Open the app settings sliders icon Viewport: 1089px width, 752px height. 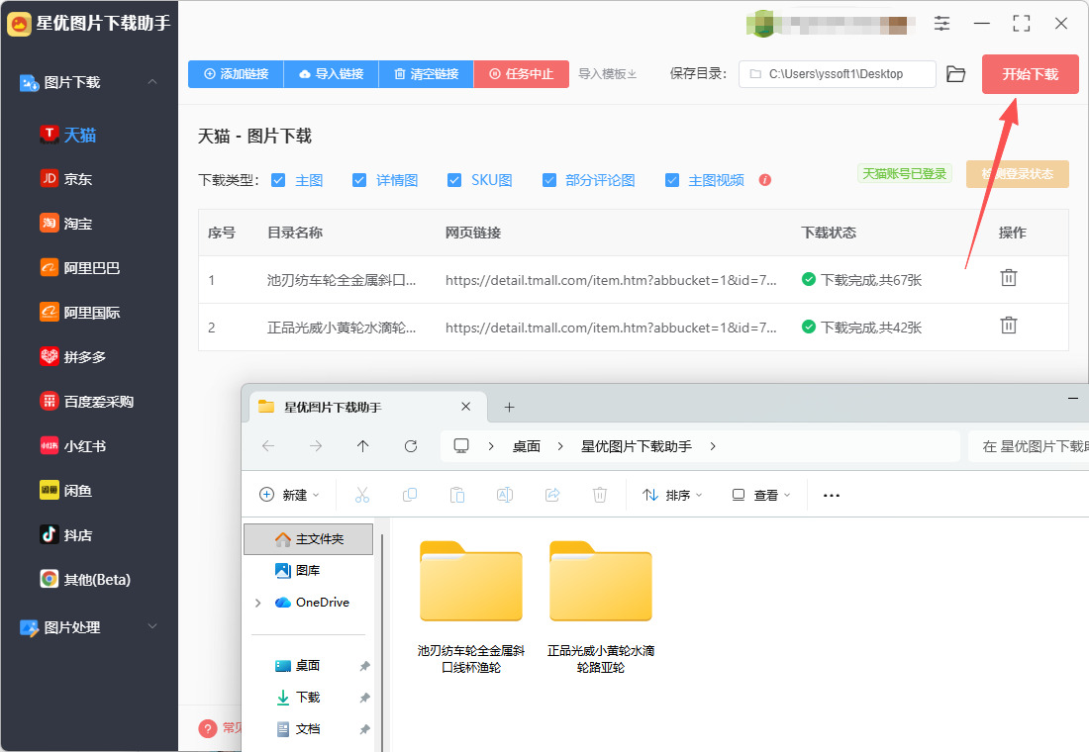941,23
